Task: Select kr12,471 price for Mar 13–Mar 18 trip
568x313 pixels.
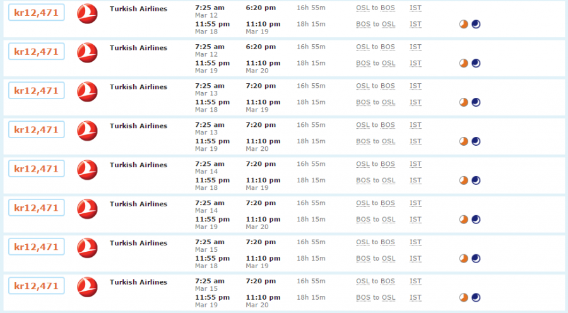Action: [36, 91]
